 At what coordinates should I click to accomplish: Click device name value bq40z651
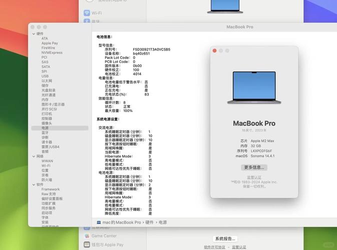[141, 53]
